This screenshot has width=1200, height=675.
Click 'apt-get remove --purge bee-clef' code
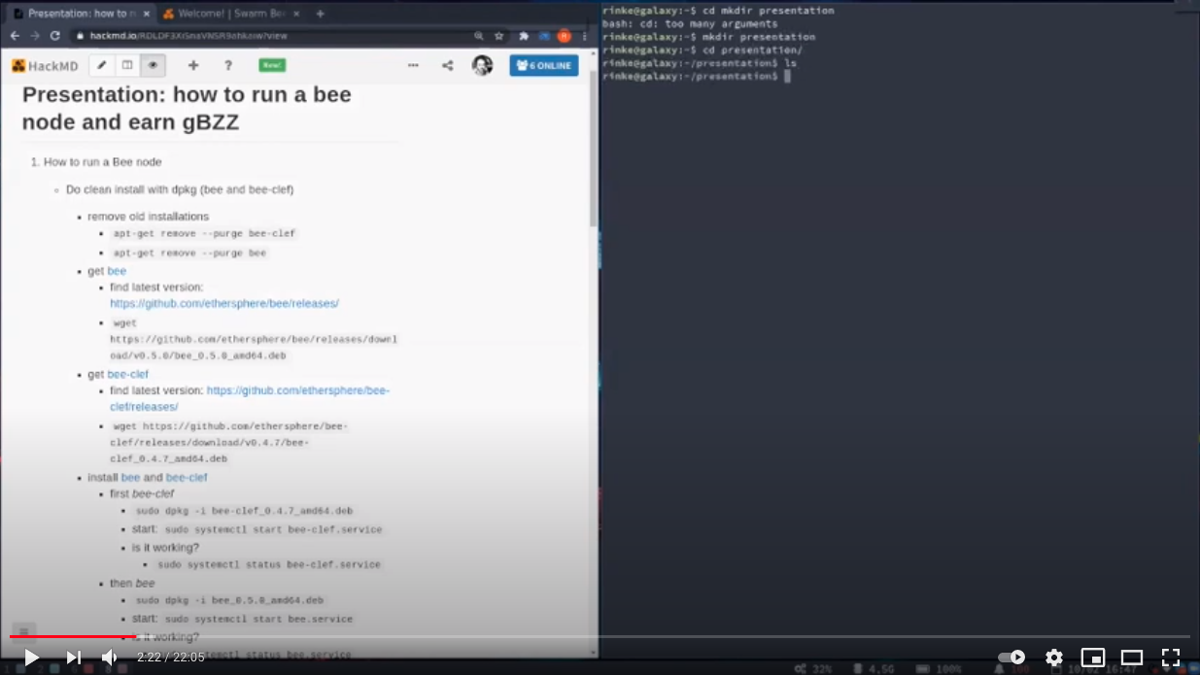point(204,234)
